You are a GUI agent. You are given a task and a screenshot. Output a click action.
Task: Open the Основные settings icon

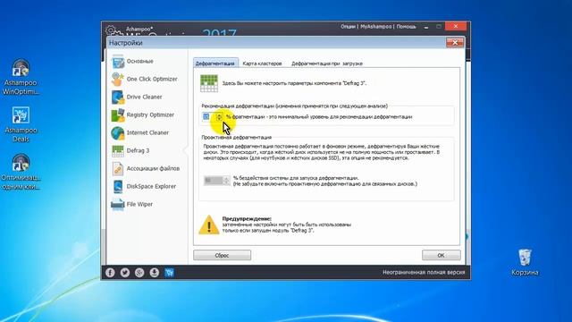coord(118,62)
